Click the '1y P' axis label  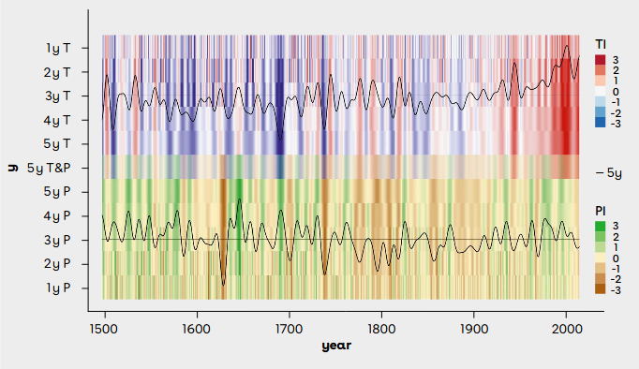[58, 288]
